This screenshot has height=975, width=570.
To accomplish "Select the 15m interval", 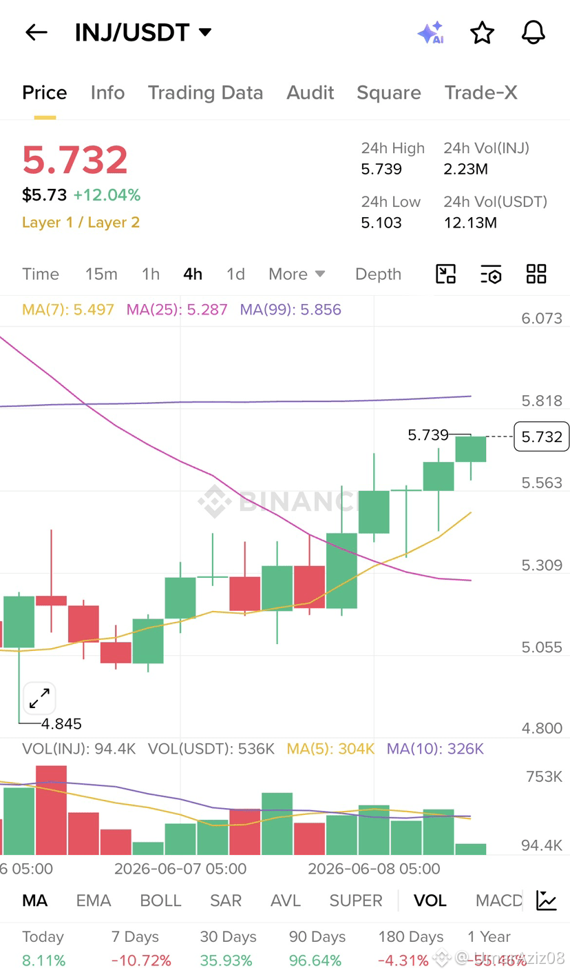I will [101, 274].
